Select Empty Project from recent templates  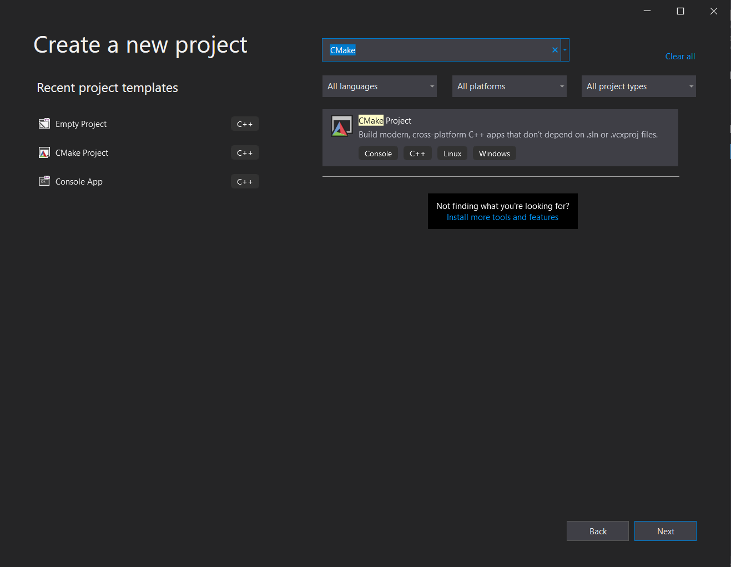point(81,124)
